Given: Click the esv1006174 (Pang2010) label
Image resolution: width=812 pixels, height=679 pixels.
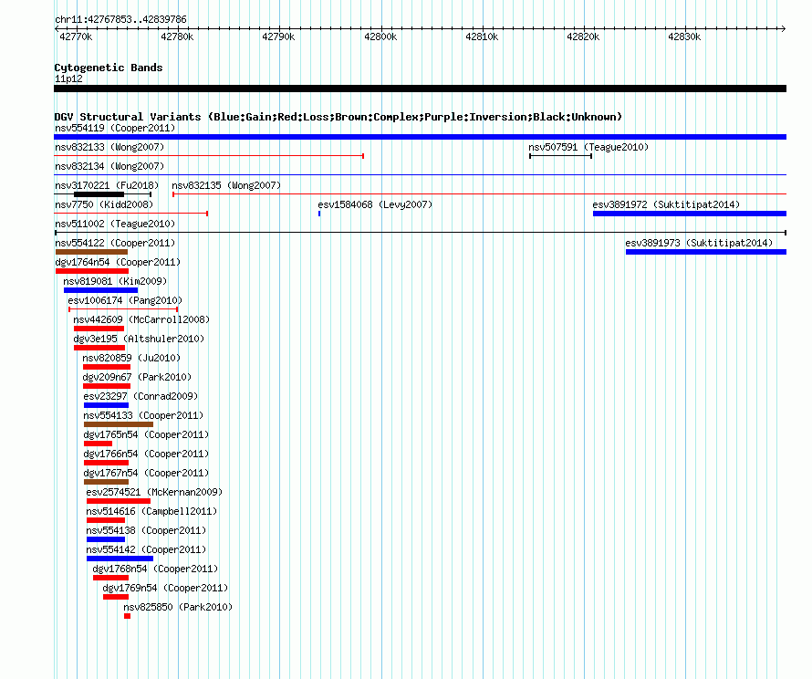Looking at the screenshot, I should [x=125, y=300].
